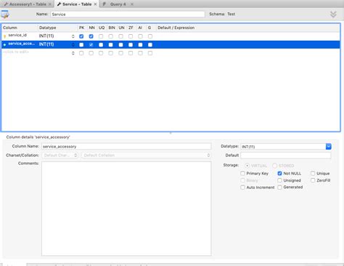Close the Accessory1 - Table tab
The width and height of the screenshot is (344, 266).
click(50, 4)
